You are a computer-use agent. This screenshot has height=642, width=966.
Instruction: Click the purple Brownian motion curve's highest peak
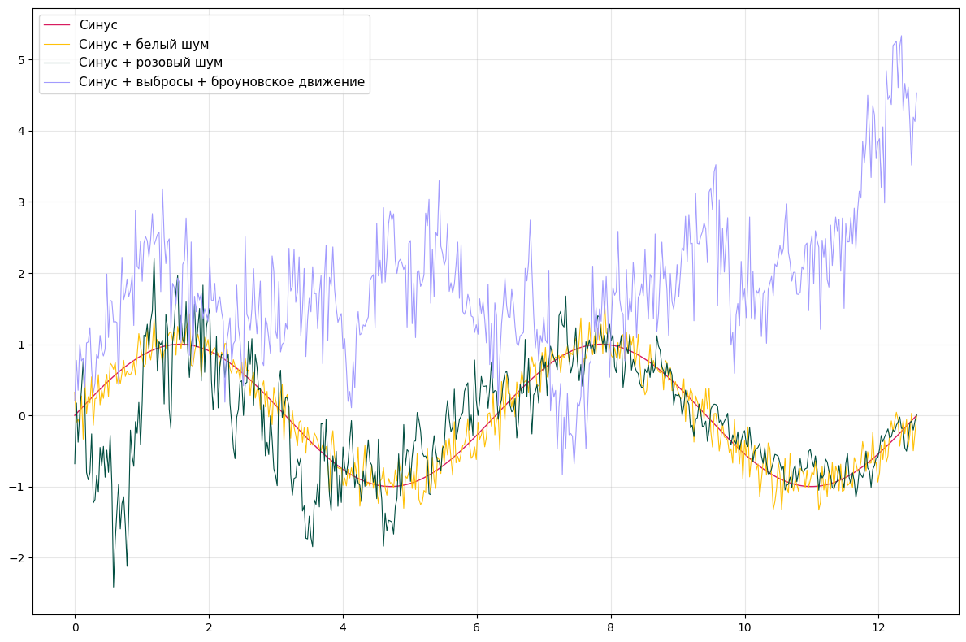(x=900, y=37)
